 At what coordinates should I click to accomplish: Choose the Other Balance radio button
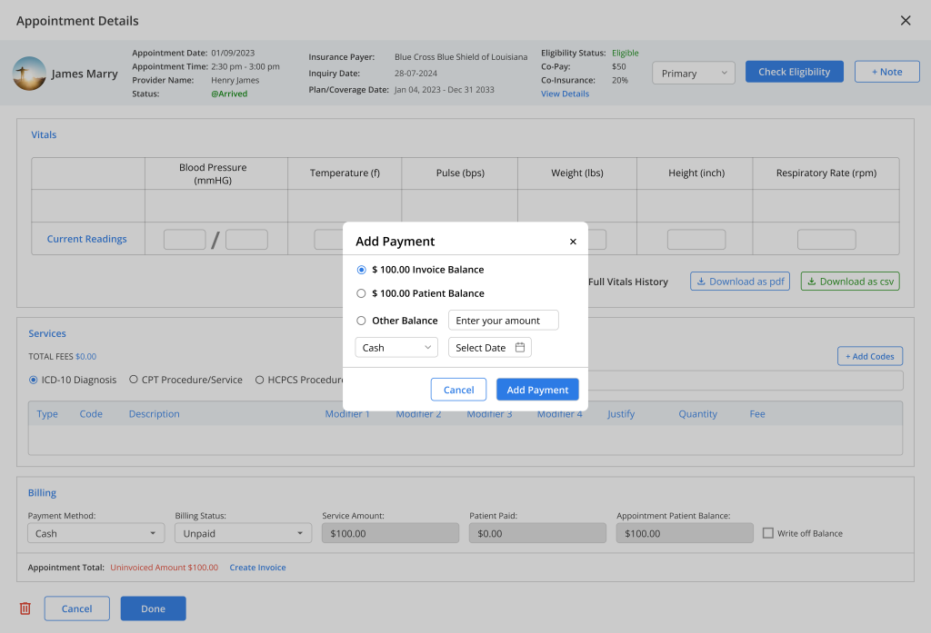pos(362,321)
